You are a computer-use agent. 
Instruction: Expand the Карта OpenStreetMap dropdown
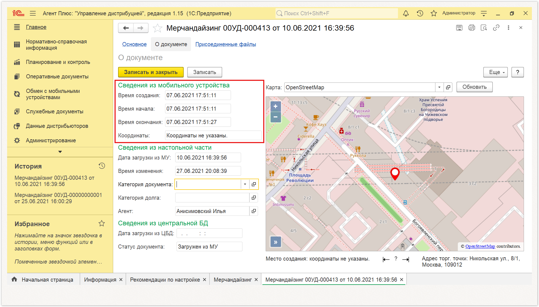(x=439, y=87)
